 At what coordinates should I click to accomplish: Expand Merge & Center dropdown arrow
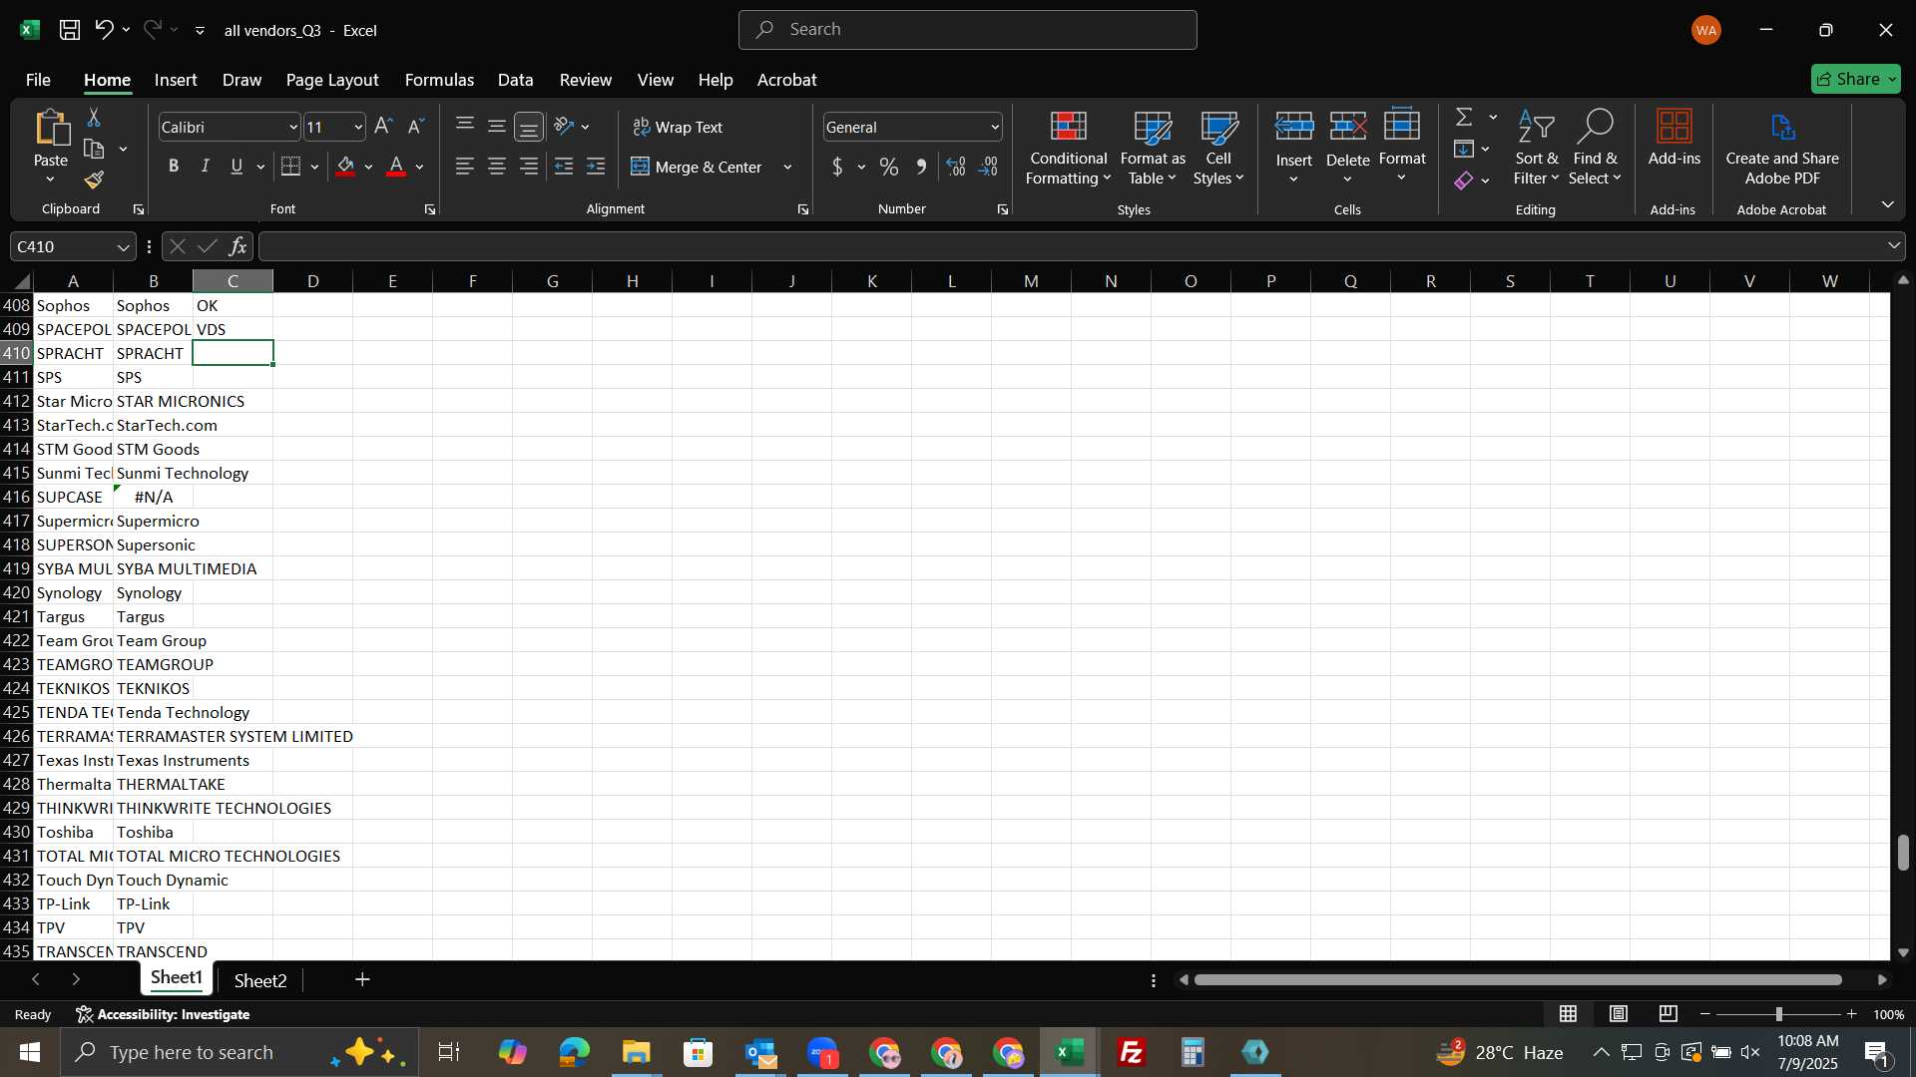(787, 168)
